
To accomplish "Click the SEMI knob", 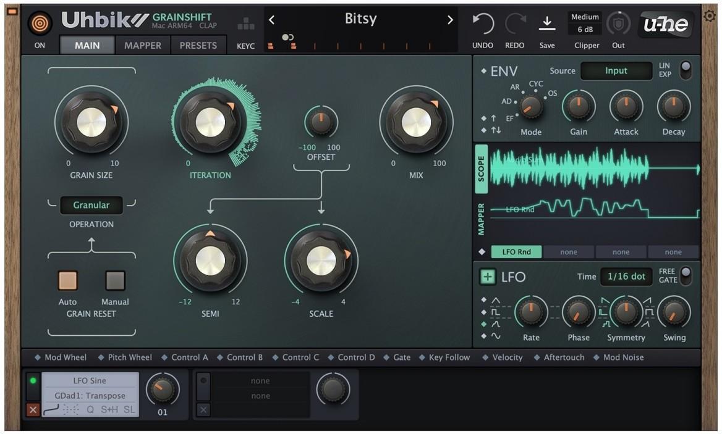I will click(210, 261).
